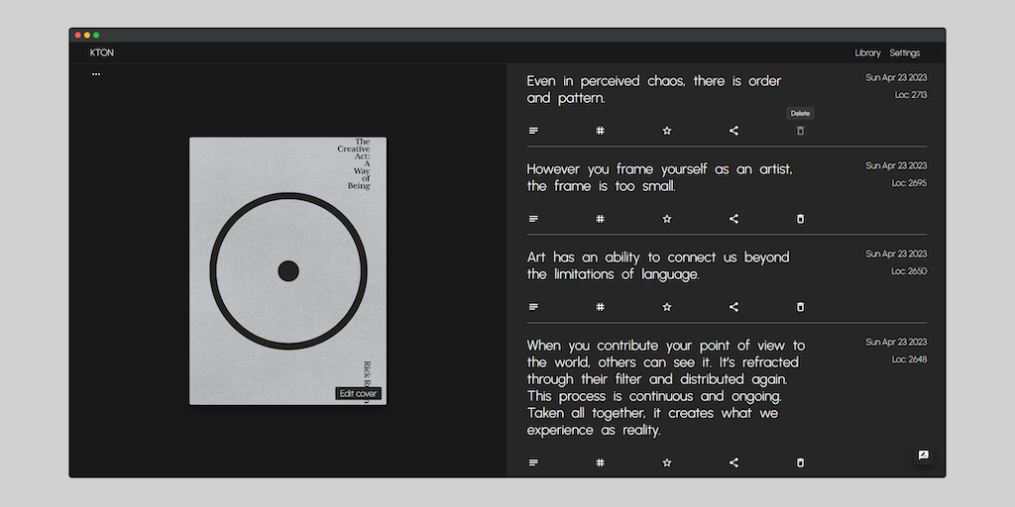Viewport: 1015px width, 507px height.
Task: Select quote 'However you frame yourself as an artist'
Action: [x=659, y=177]
